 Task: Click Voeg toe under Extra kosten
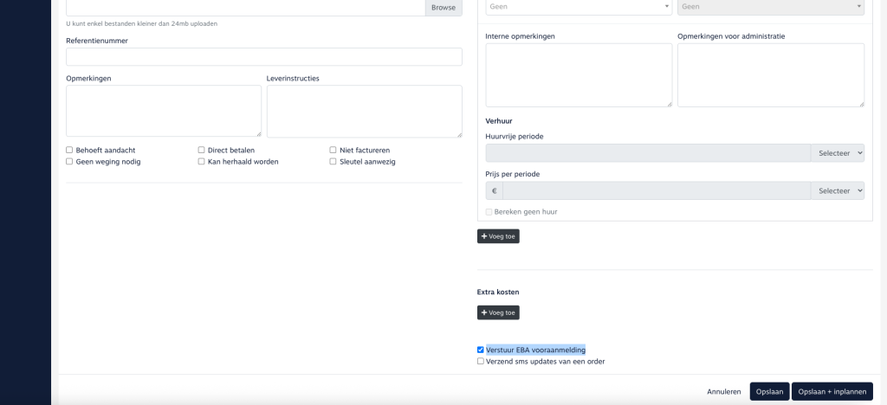tap(498, 312)
